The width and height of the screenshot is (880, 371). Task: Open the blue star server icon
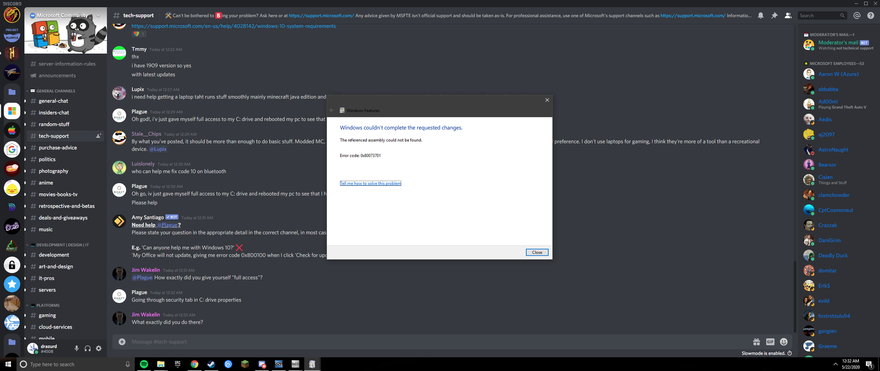click(12, 284)
